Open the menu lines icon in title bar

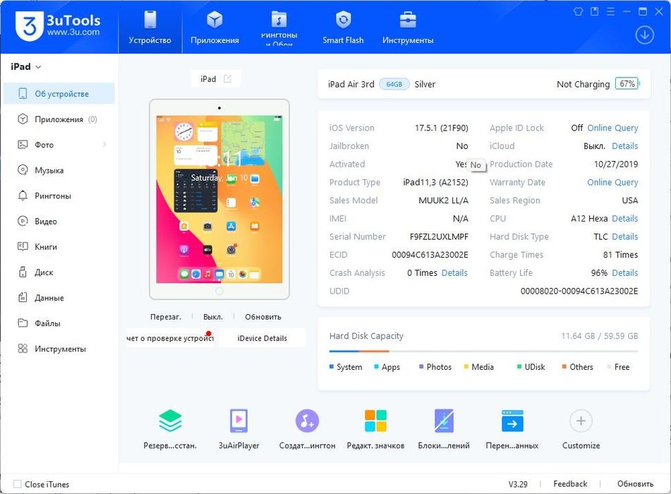coord(610,11)
